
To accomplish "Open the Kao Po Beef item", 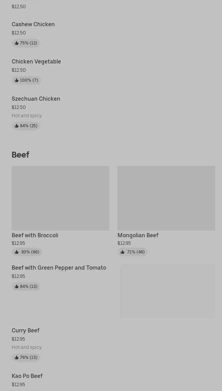I will pyautogui.click(x=27, y=376).
